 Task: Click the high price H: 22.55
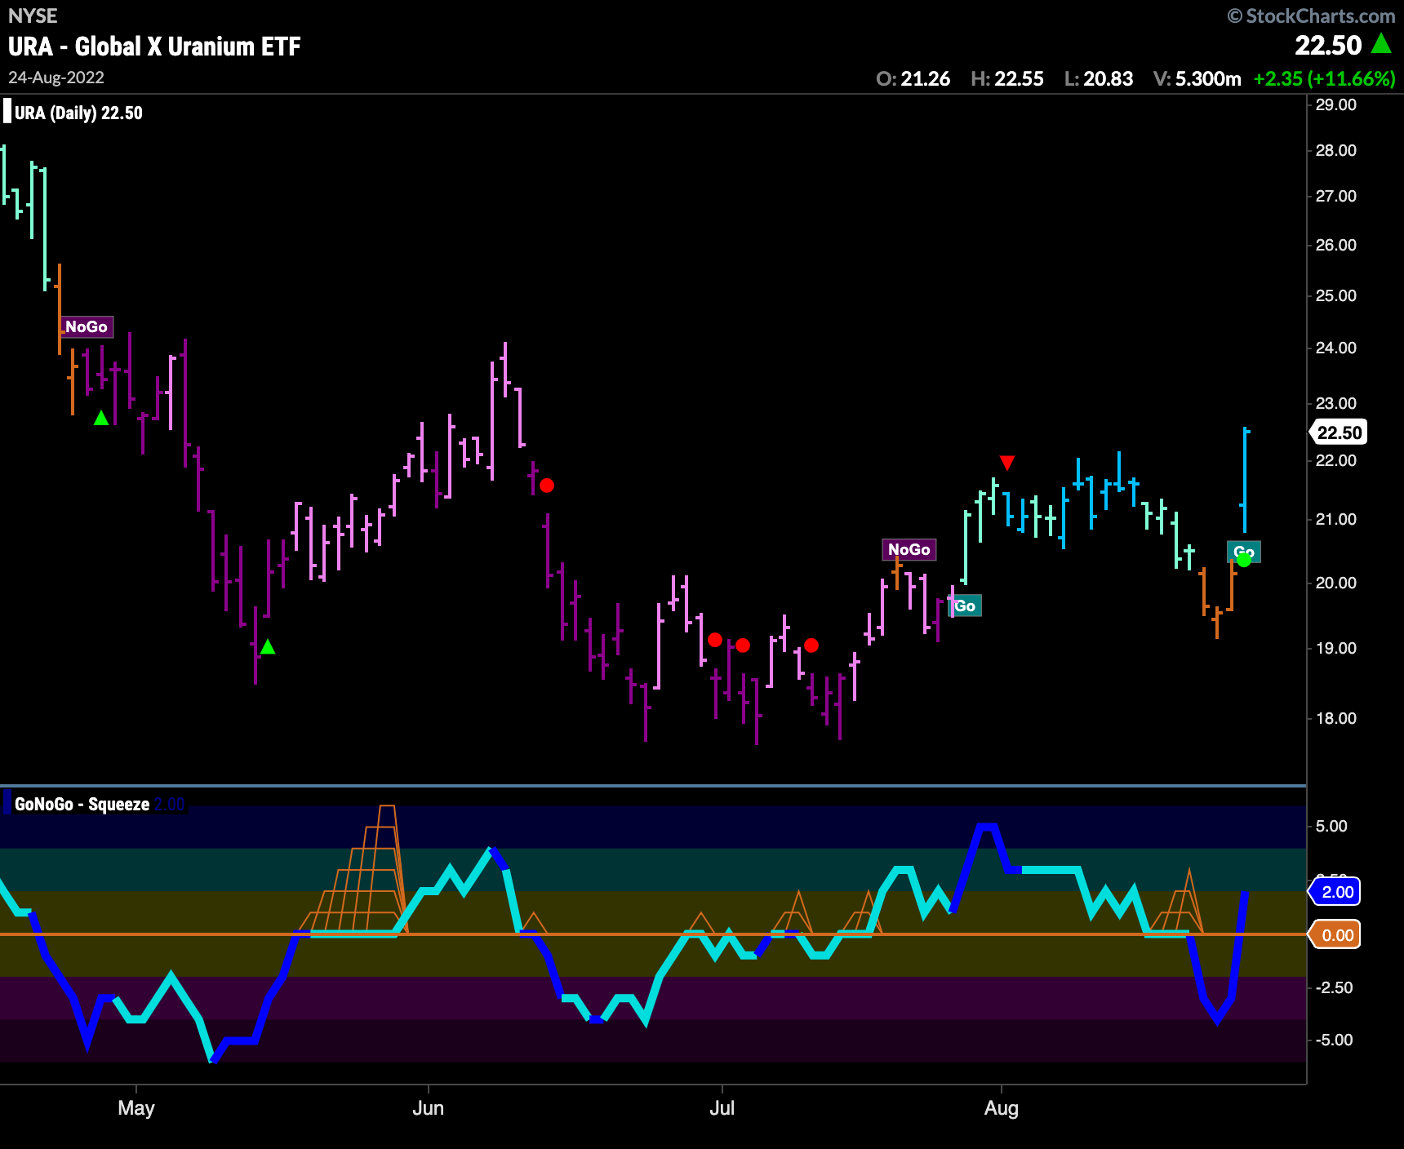coord(1007,78)
